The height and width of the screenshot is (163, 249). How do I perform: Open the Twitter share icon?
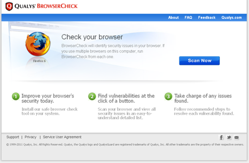[229, 137]
